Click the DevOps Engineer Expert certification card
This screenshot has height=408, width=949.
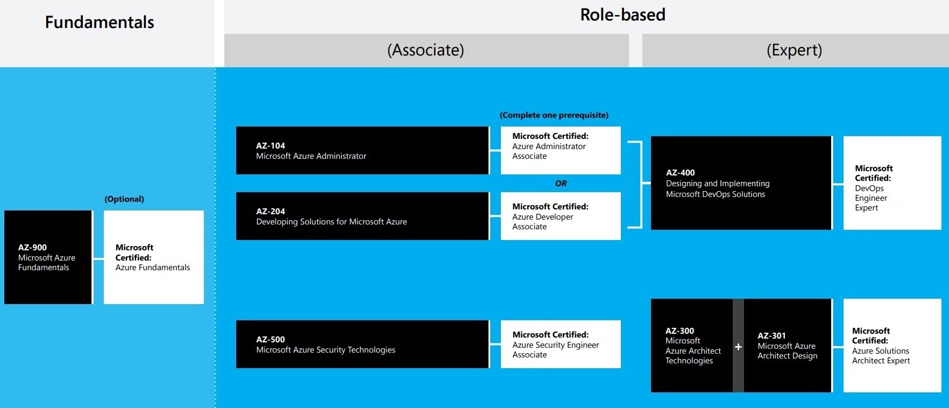click(x=893, y=183)
